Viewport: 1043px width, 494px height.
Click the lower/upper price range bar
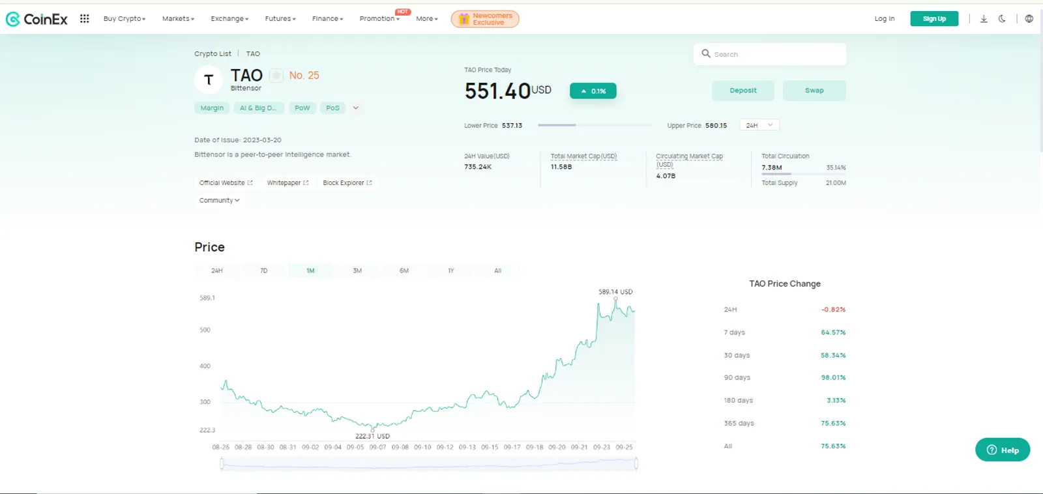(x=595, y=125)
